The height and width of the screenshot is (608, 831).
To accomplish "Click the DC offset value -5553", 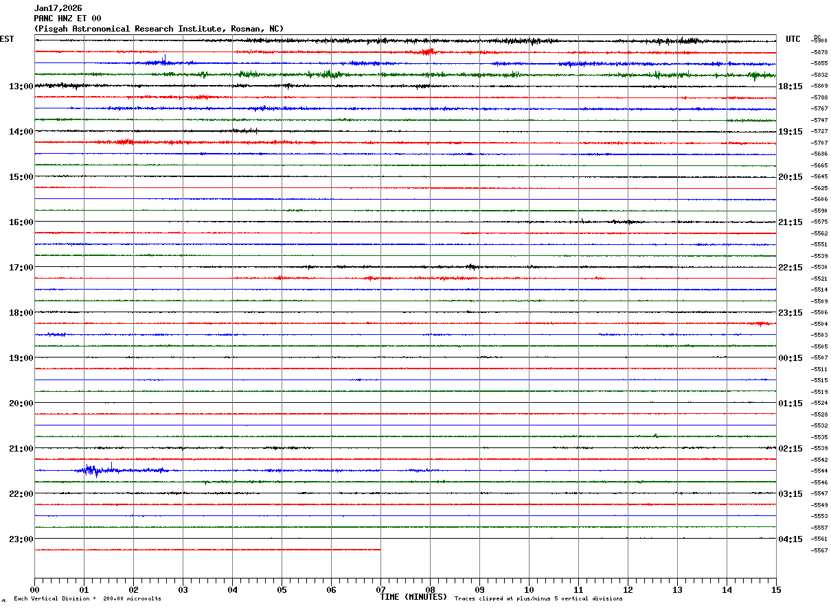I will (819, 516).
